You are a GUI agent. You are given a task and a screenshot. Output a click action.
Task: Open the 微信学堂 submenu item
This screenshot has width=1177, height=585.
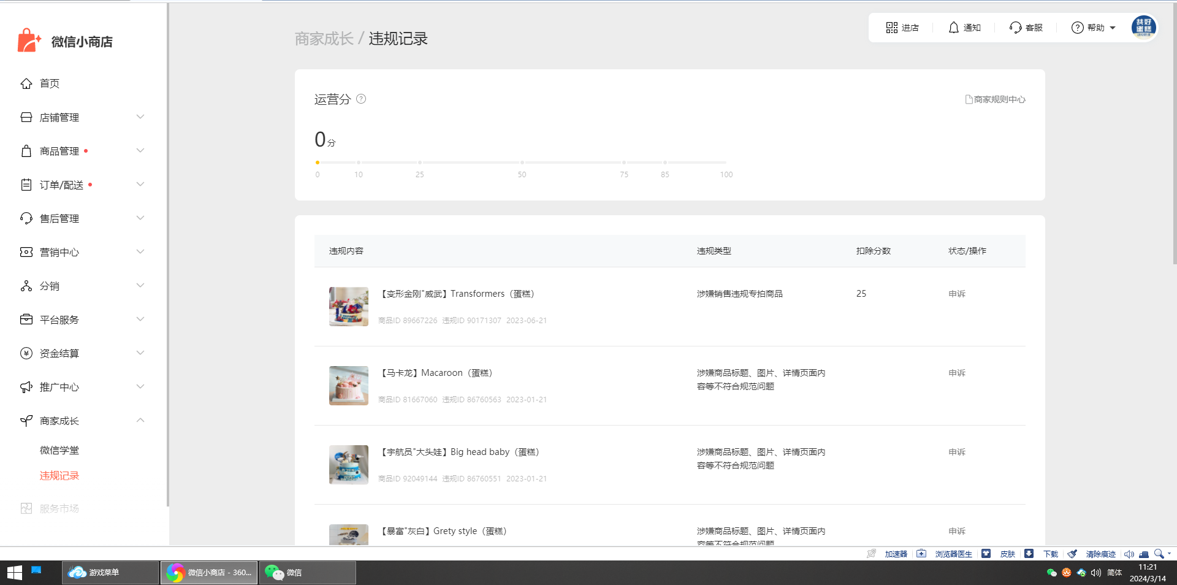[59, 450]
